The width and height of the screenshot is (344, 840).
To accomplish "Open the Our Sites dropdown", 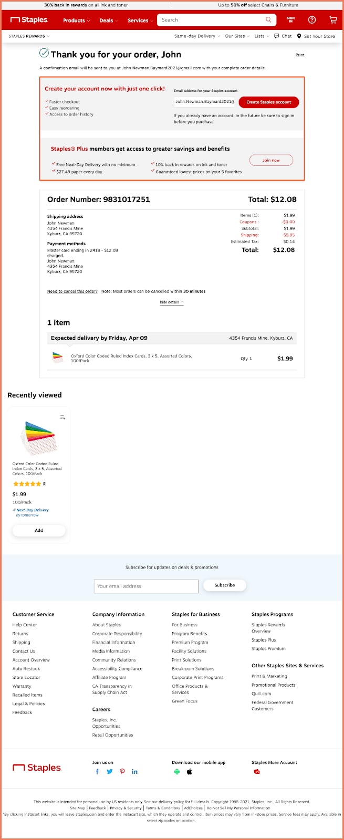I will pos(236,36).
